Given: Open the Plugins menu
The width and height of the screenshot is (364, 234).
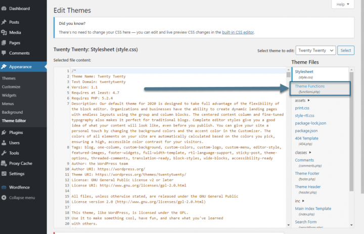Looking at the screenshot, I should click(16, 132).
